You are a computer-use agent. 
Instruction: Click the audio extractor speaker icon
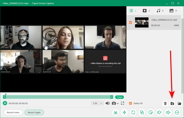[x=159, y=112]
